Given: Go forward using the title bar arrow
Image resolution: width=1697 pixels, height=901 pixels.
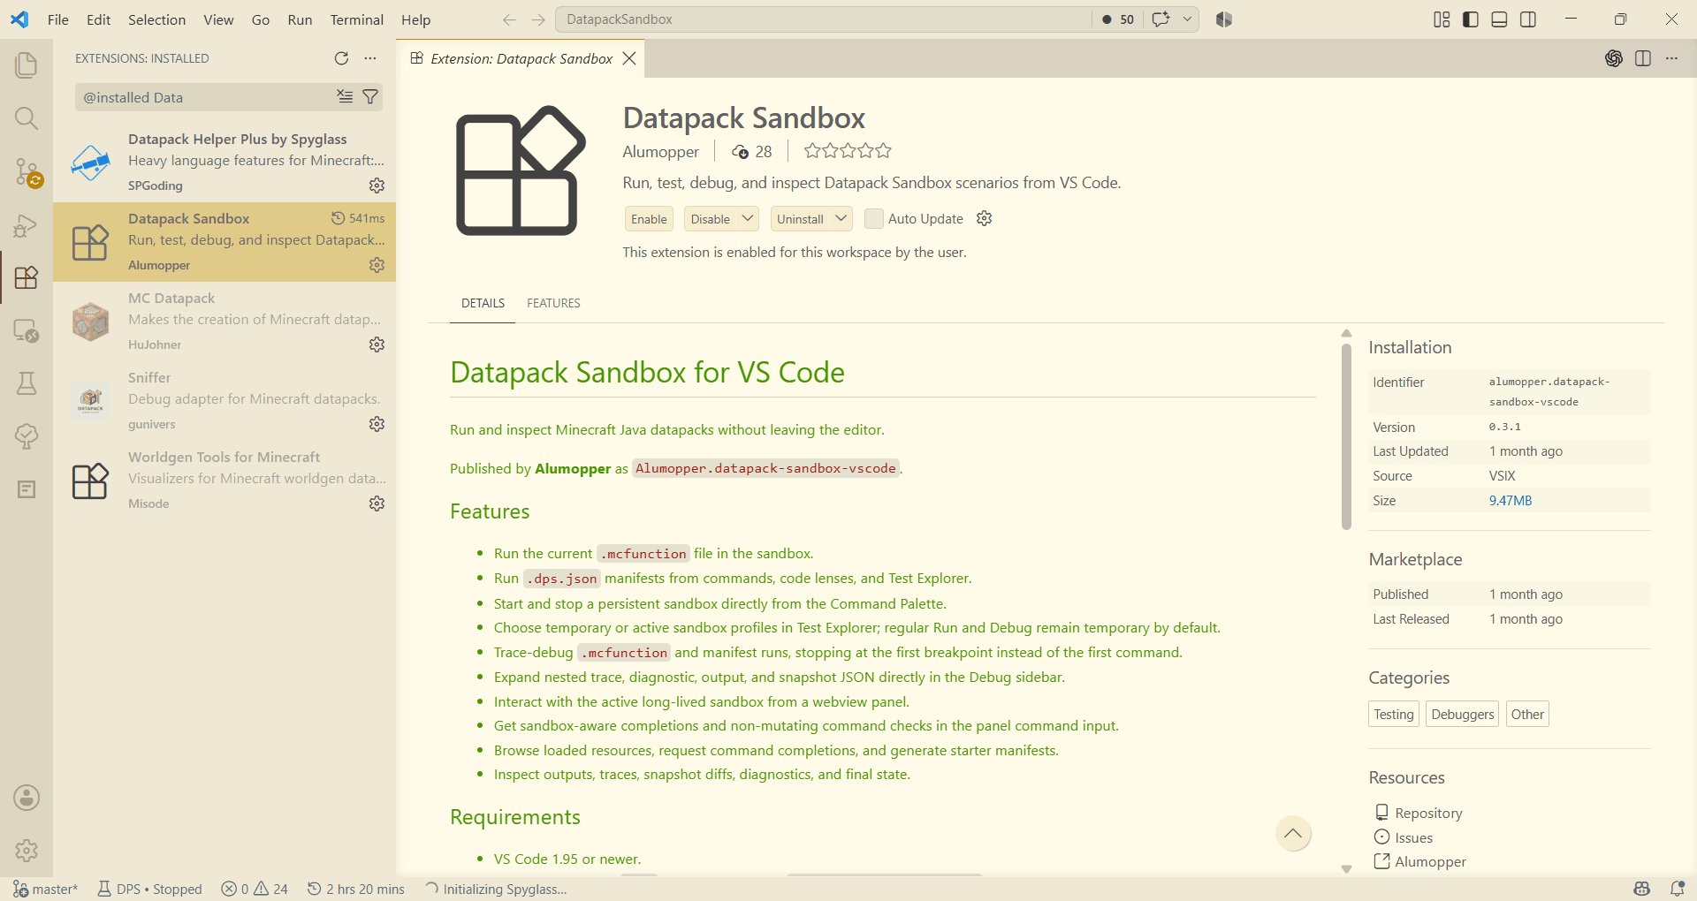Looking at the screenshot, I should click(538, 19).
